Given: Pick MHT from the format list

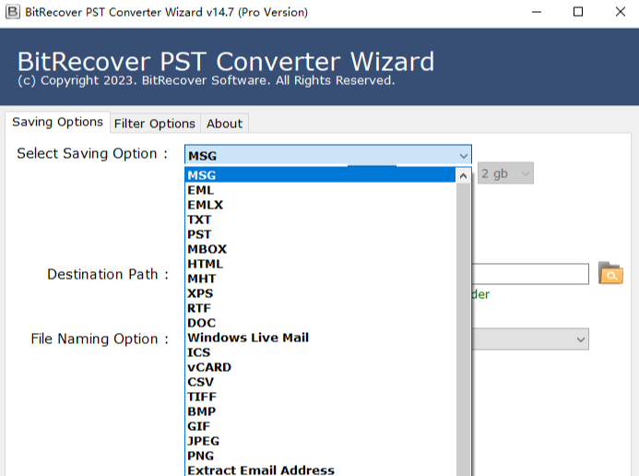Looking at the screenshot, I should coord(320,279).
